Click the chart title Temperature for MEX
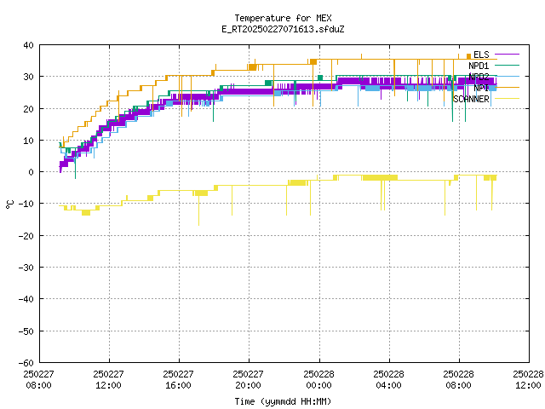This screenshot has width=545, height=409. coord(283,18)
